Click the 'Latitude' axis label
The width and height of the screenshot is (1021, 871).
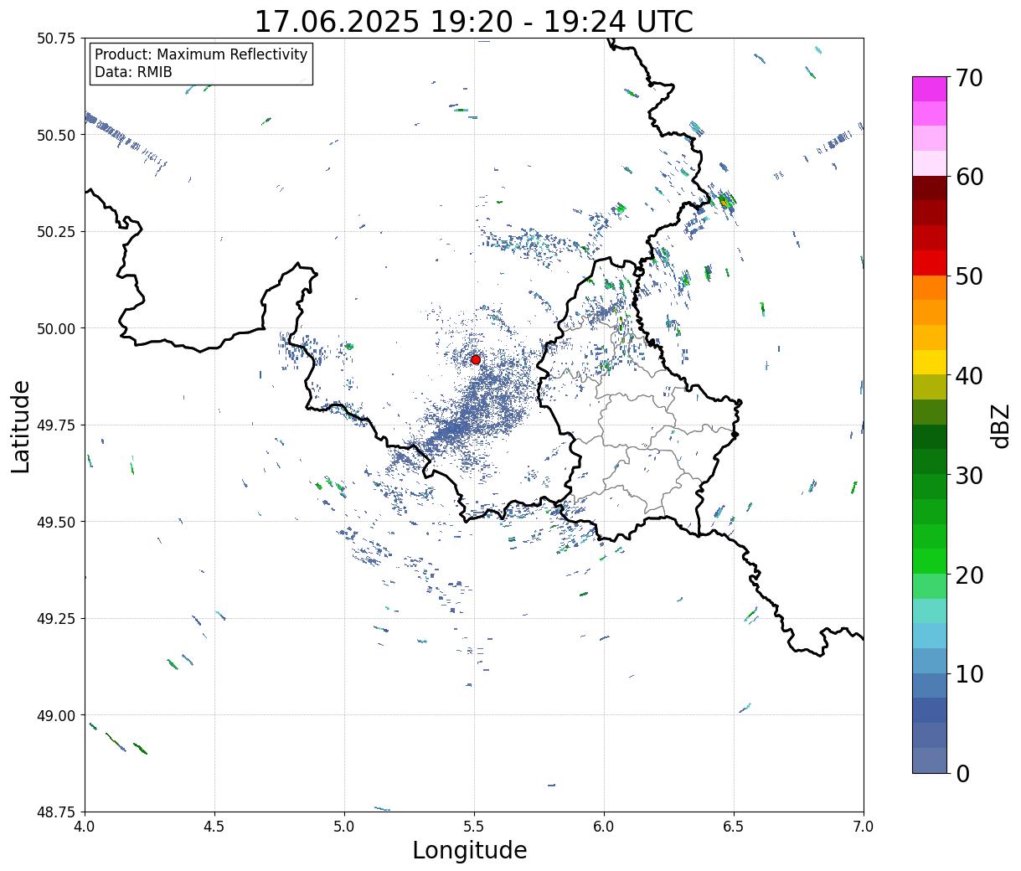tap(21, 426)
